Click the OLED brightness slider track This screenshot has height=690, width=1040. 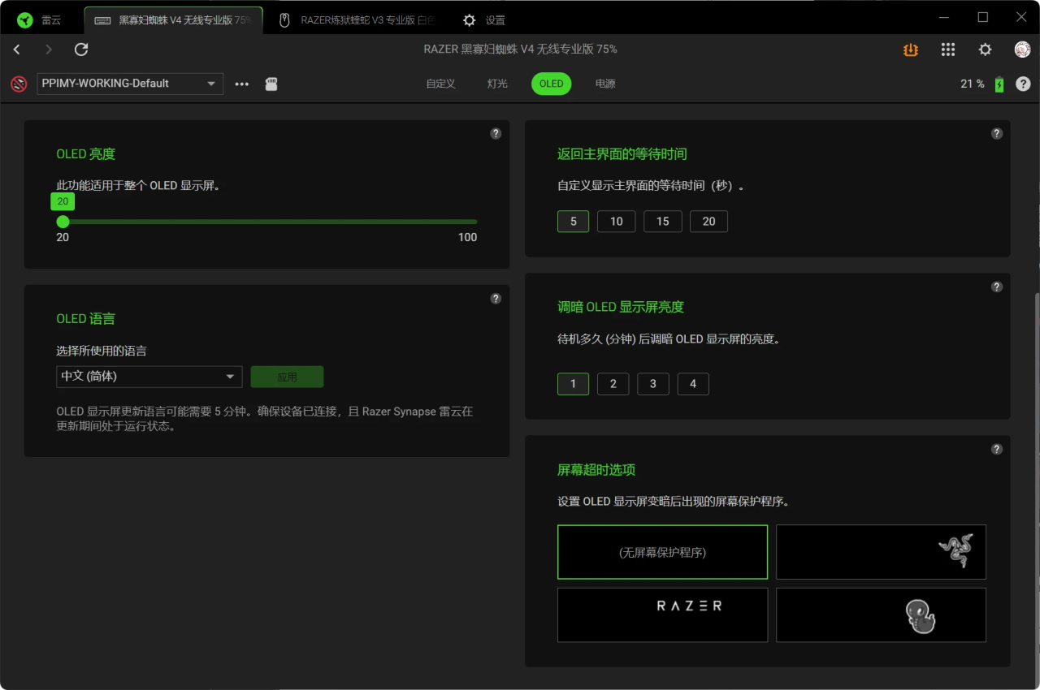(x=270, y=222)
